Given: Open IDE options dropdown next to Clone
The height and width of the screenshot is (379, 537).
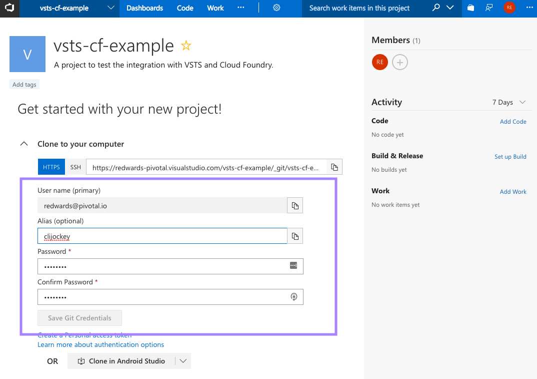Looking at the screenshot, I should point(183,361).
